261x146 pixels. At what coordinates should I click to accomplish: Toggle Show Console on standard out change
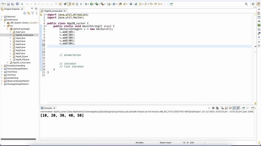tap(234, 108)
